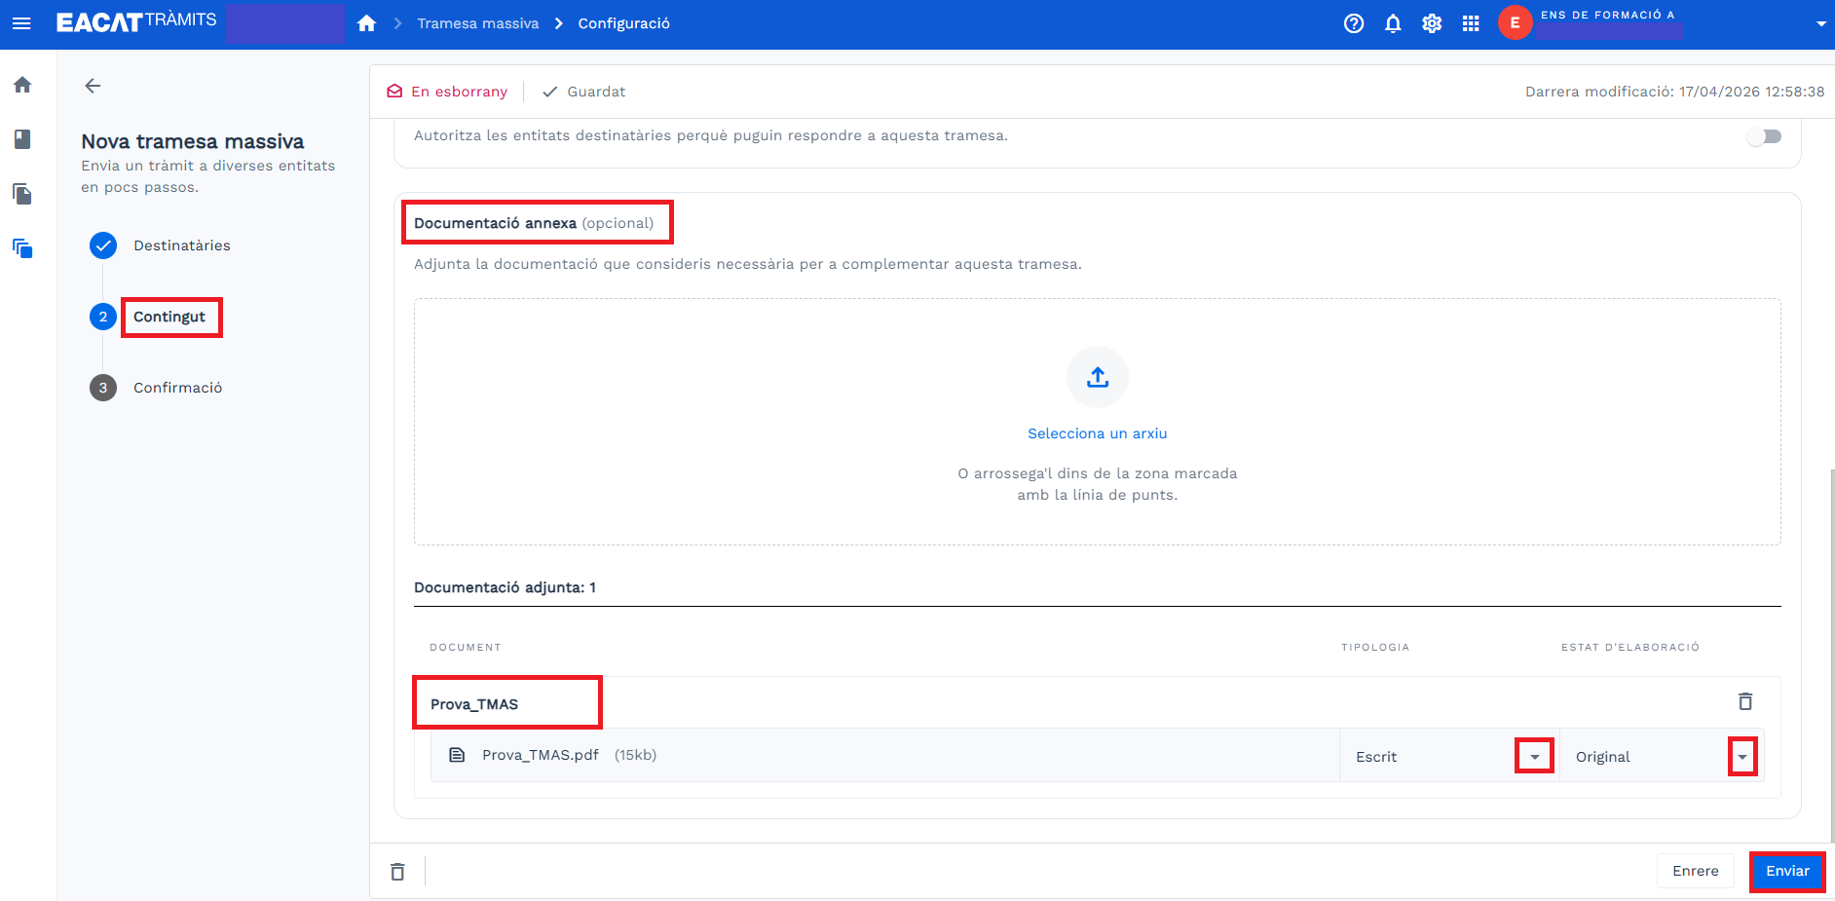The width and height of the screenshot is (1835, 901).
Task: Click the upload arrow icon
Action: (x=1097, y=377)
